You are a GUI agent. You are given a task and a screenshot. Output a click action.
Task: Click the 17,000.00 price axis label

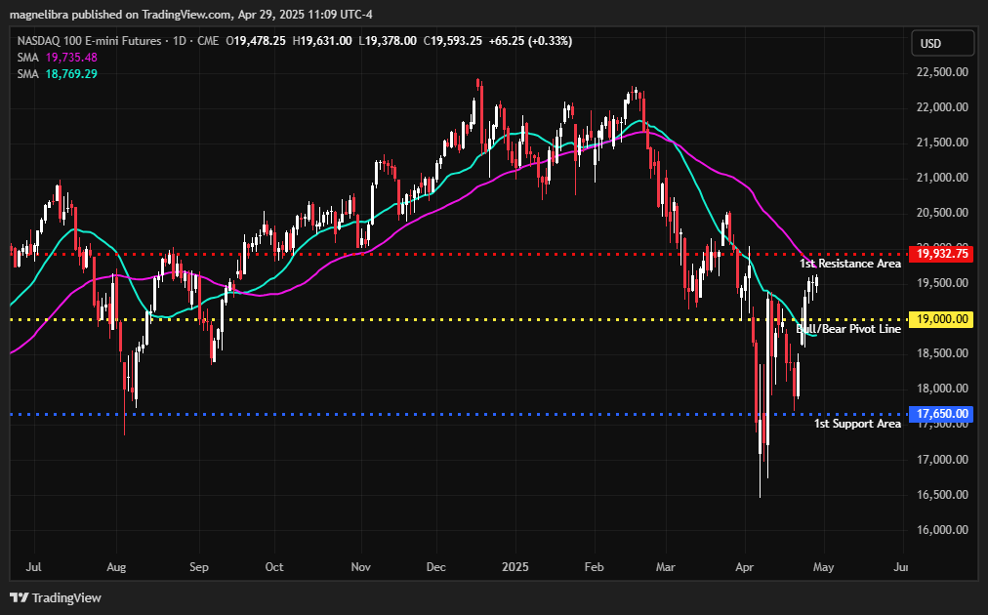942,460
